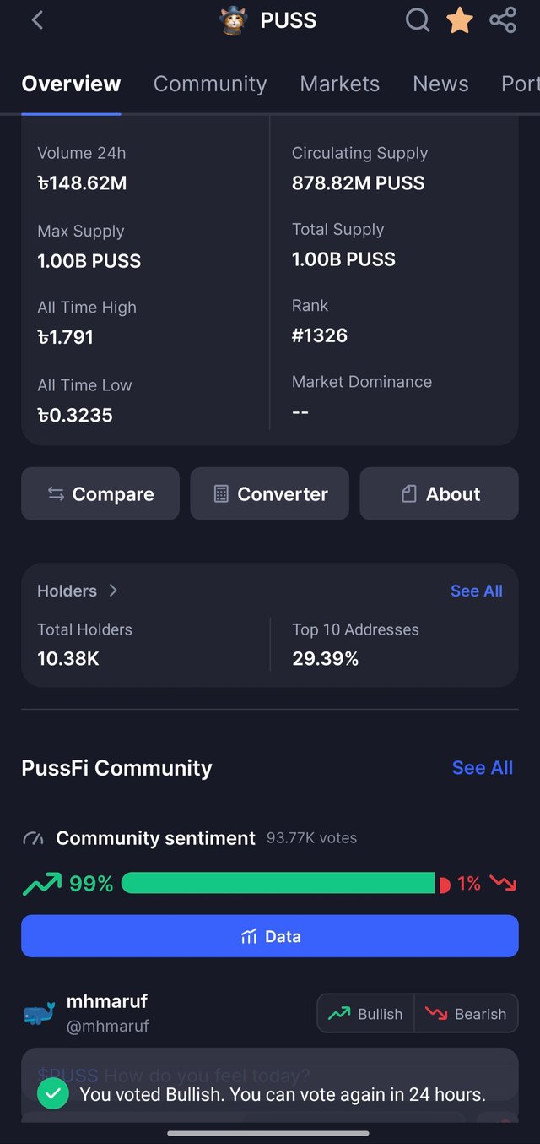This screenshot has height=1144, width=540.
Task: Toggle the favorite star icon
Action: point(460,20)
